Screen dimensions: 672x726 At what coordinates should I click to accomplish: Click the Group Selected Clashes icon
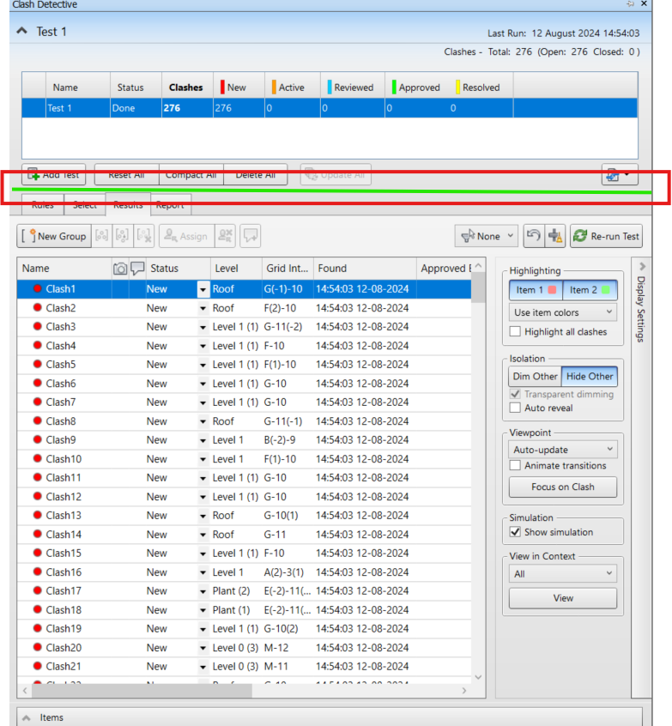coord(101,236)
